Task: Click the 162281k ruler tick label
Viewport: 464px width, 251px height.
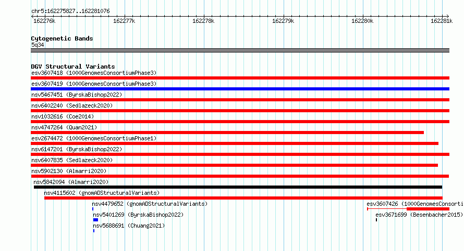Action: 442,21
